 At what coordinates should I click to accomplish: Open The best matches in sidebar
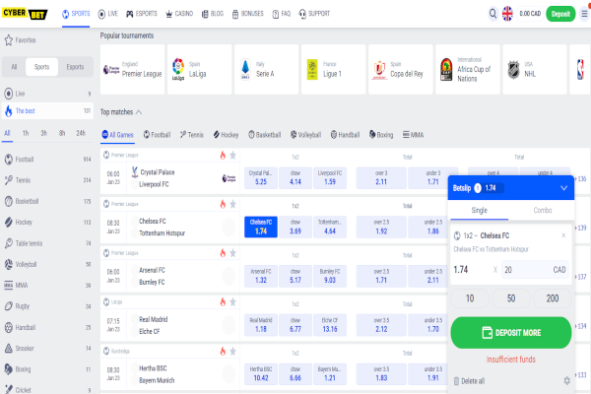click(47, 111)
